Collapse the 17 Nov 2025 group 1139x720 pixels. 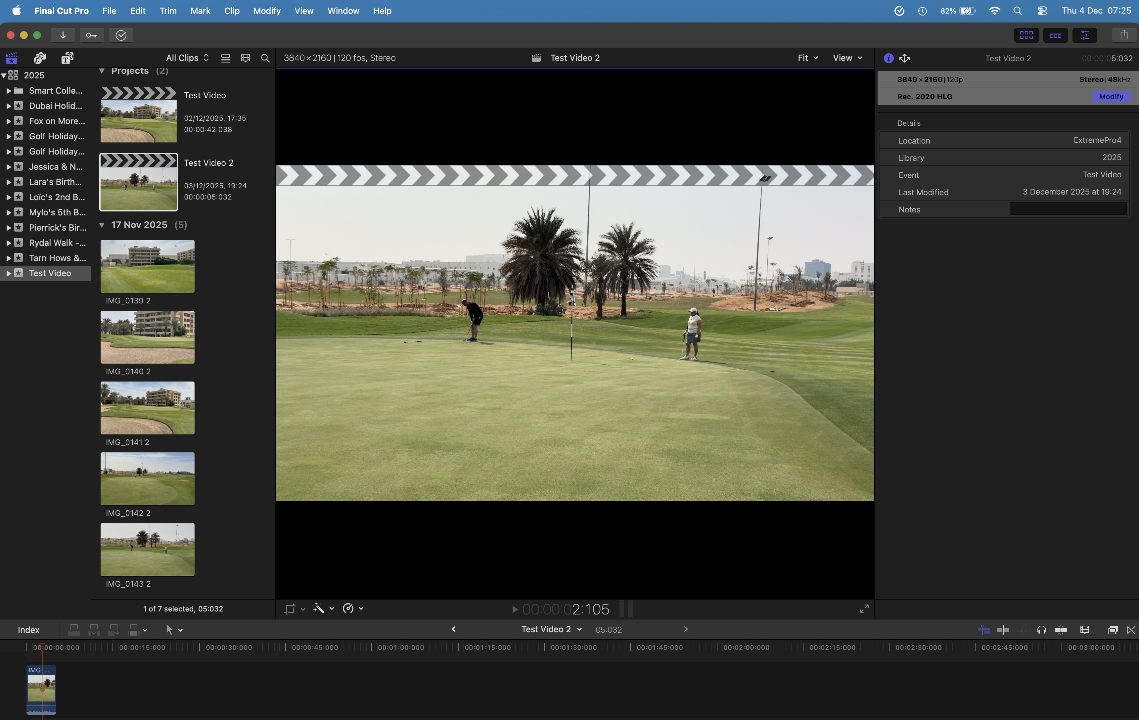pos(102,225)
